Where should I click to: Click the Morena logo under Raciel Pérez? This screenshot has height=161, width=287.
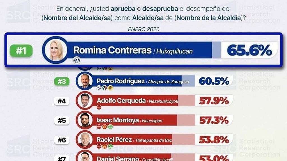point(99,146)
